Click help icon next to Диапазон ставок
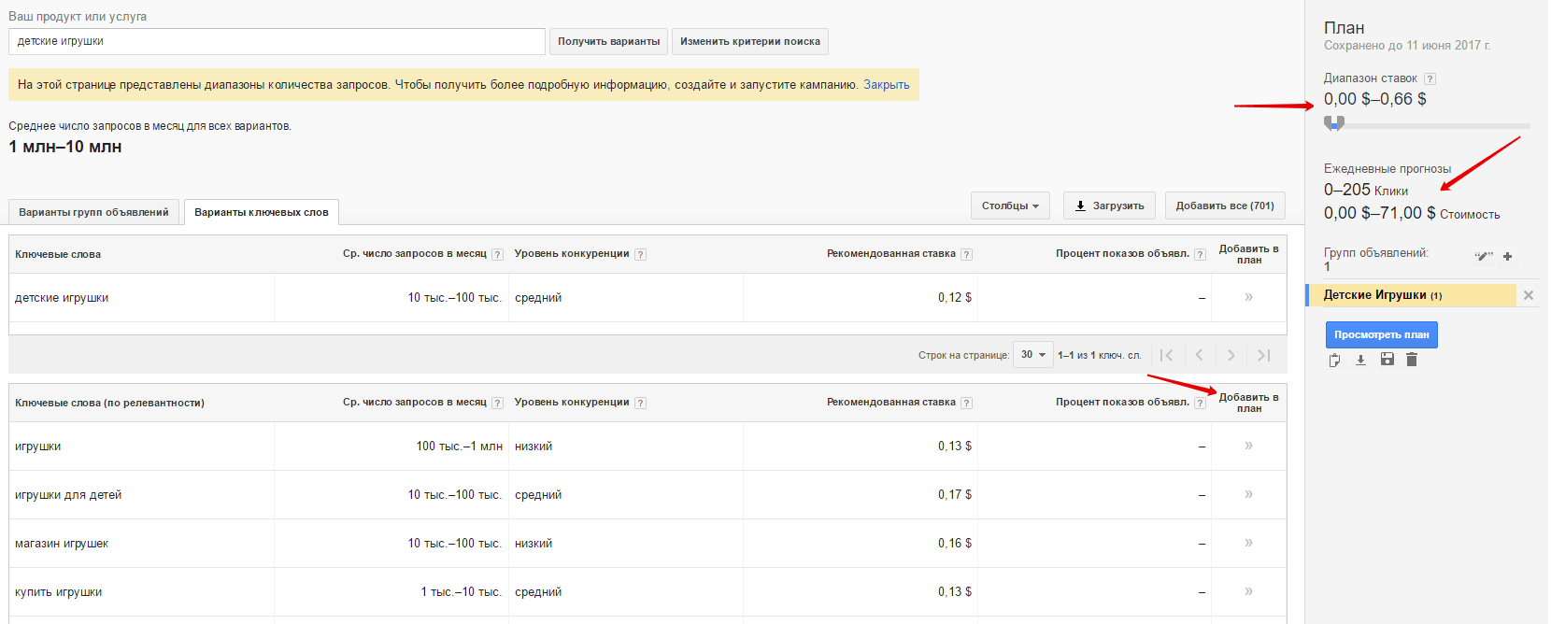The height and width of the screenshot is (624, 1551). tap(1430, 79)
